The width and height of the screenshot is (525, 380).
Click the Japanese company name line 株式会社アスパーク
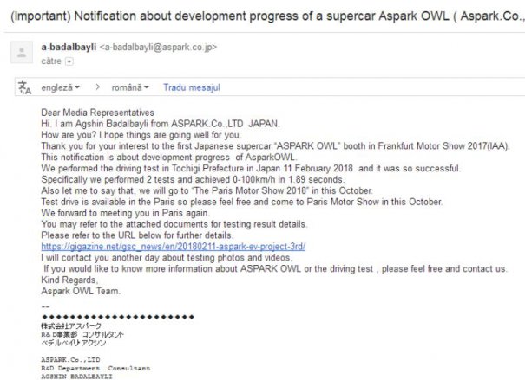click(71, 325)
